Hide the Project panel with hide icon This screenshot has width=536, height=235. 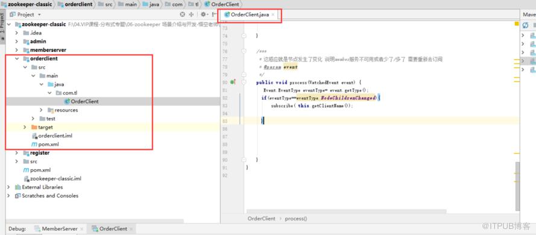pos(214,14)
